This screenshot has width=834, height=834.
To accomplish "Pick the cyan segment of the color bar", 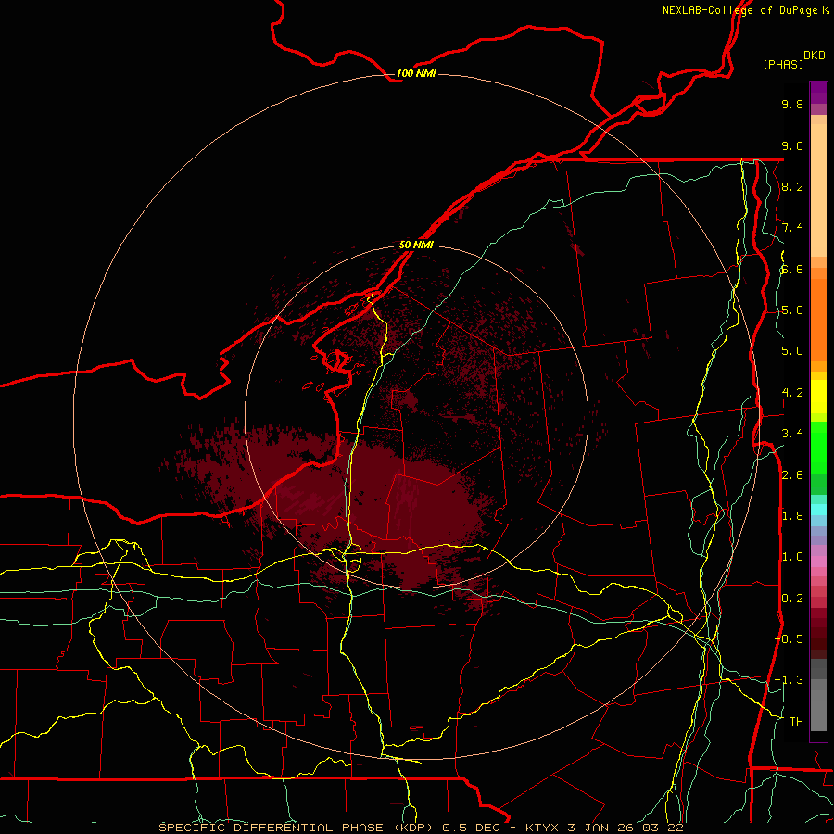I will 818,509.
